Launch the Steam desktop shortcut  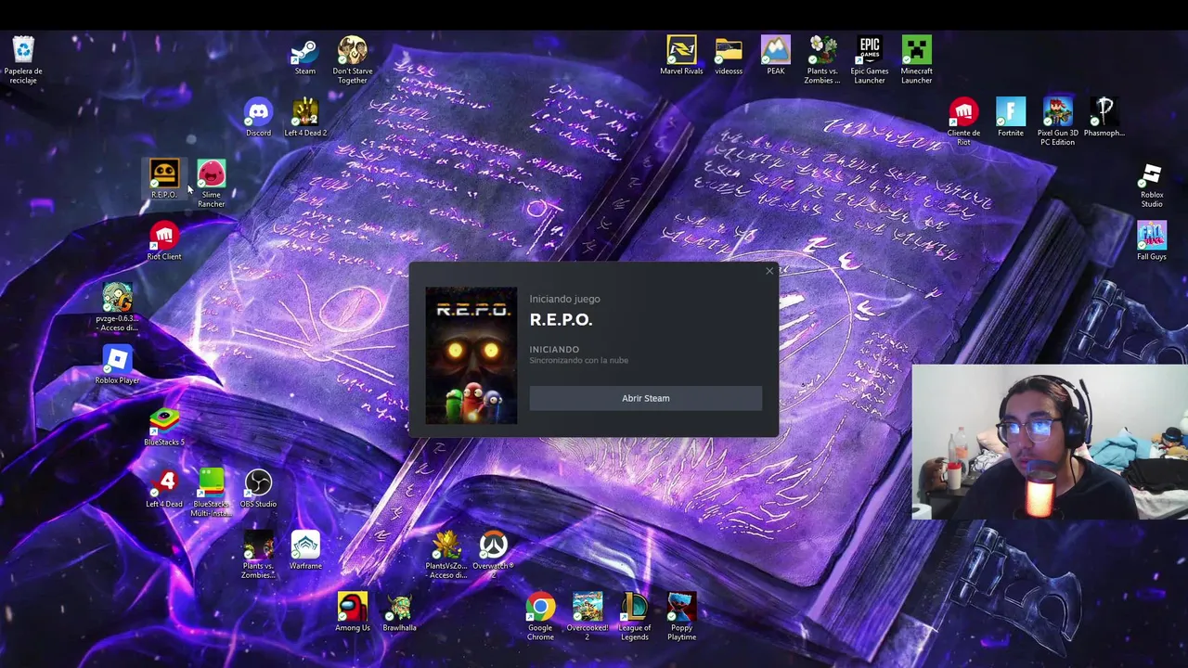tap(304, 56)
